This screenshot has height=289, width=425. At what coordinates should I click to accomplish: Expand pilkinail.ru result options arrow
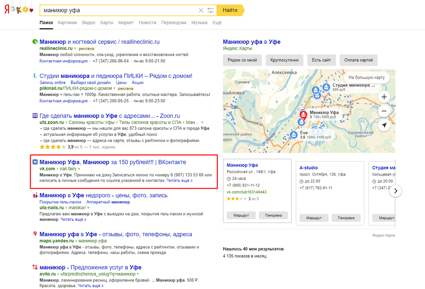(114, 88)
